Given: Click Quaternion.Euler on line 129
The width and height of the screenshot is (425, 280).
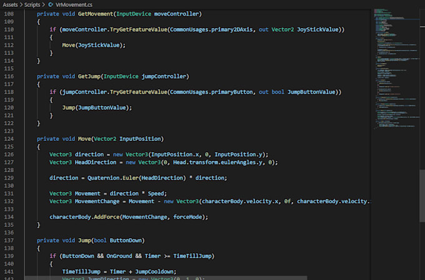Looking at the screenshot, I should [x=112, y=178].
